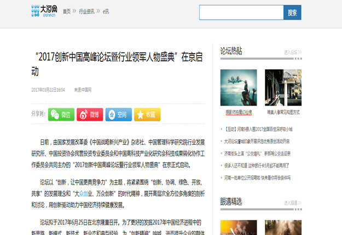Click the 眼遇精选 section heading
The width and height of the screenshot is (342, 235).
pos(231,202)
